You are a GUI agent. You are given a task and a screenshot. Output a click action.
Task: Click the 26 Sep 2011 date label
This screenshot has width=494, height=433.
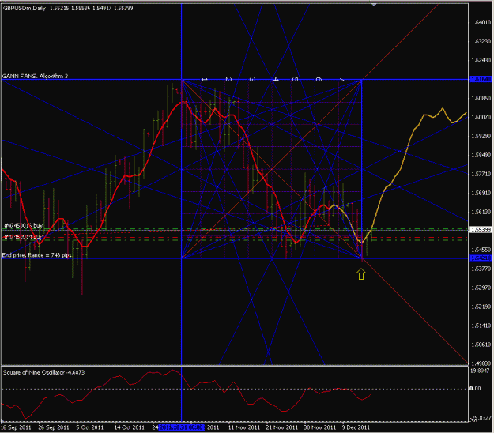[54, 427]
